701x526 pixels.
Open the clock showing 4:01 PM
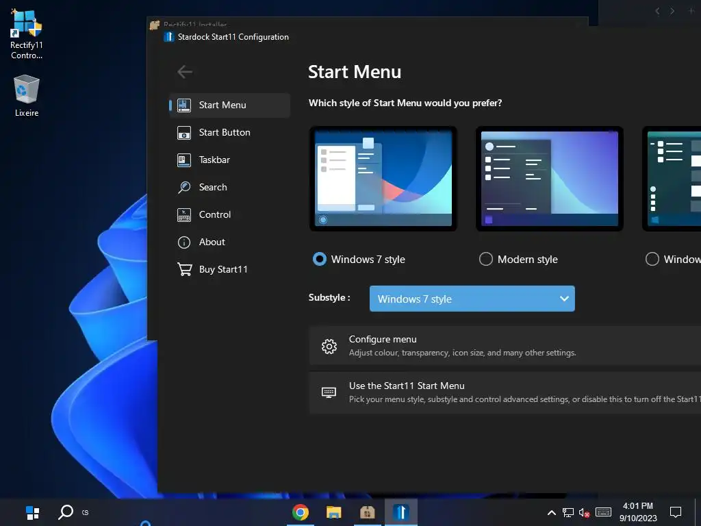pyautogui.click(x=638, y=512)
